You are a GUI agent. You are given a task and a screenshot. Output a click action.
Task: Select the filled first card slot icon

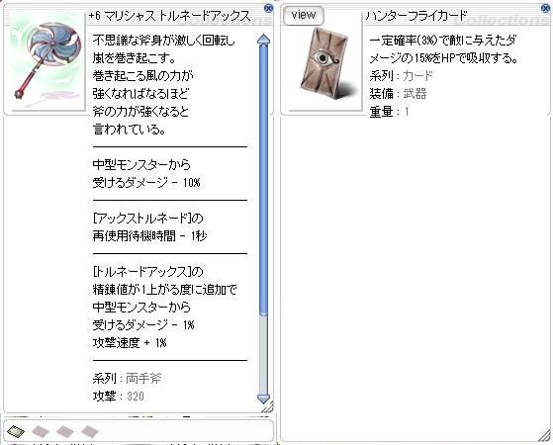(16, 430)
